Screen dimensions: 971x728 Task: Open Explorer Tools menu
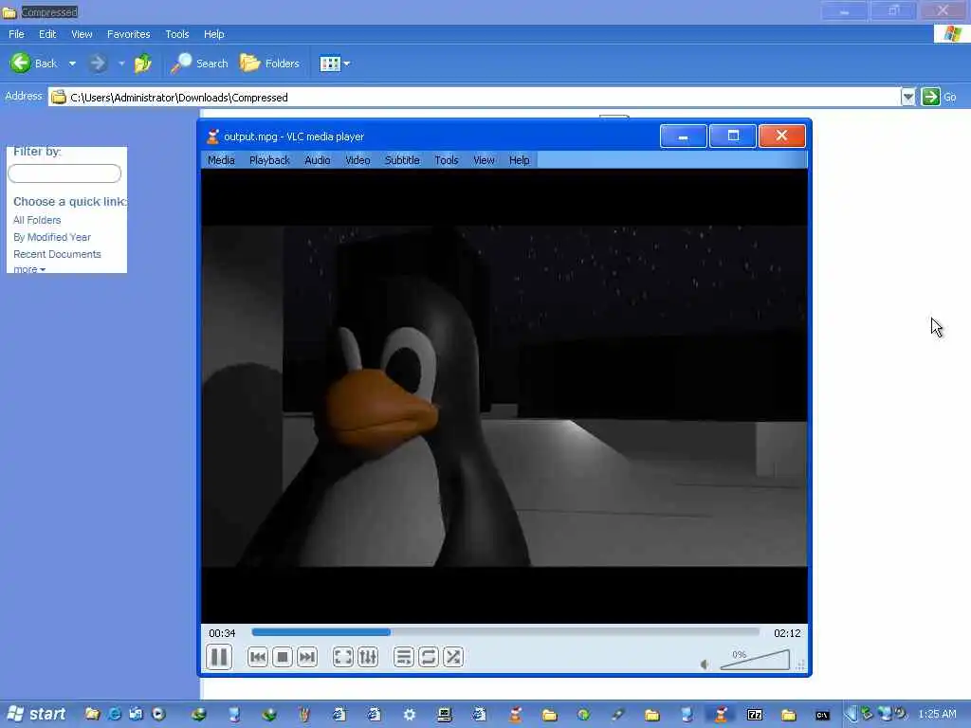tap(176, 34)
